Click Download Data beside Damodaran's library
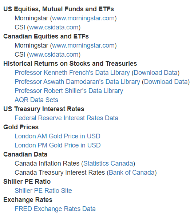Viewport: 194px width, 215px height. 166,82
